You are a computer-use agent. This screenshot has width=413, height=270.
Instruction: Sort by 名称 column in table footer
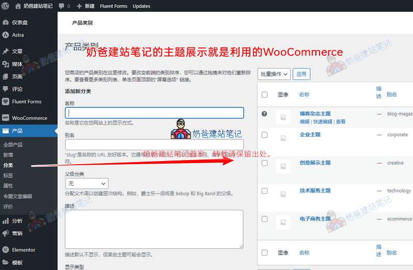304,253
